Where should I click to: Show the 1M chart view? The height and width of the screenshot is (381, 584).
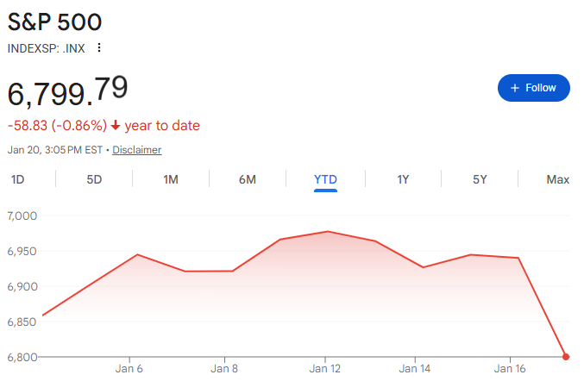pyautogui.click(x=171, y=179)
